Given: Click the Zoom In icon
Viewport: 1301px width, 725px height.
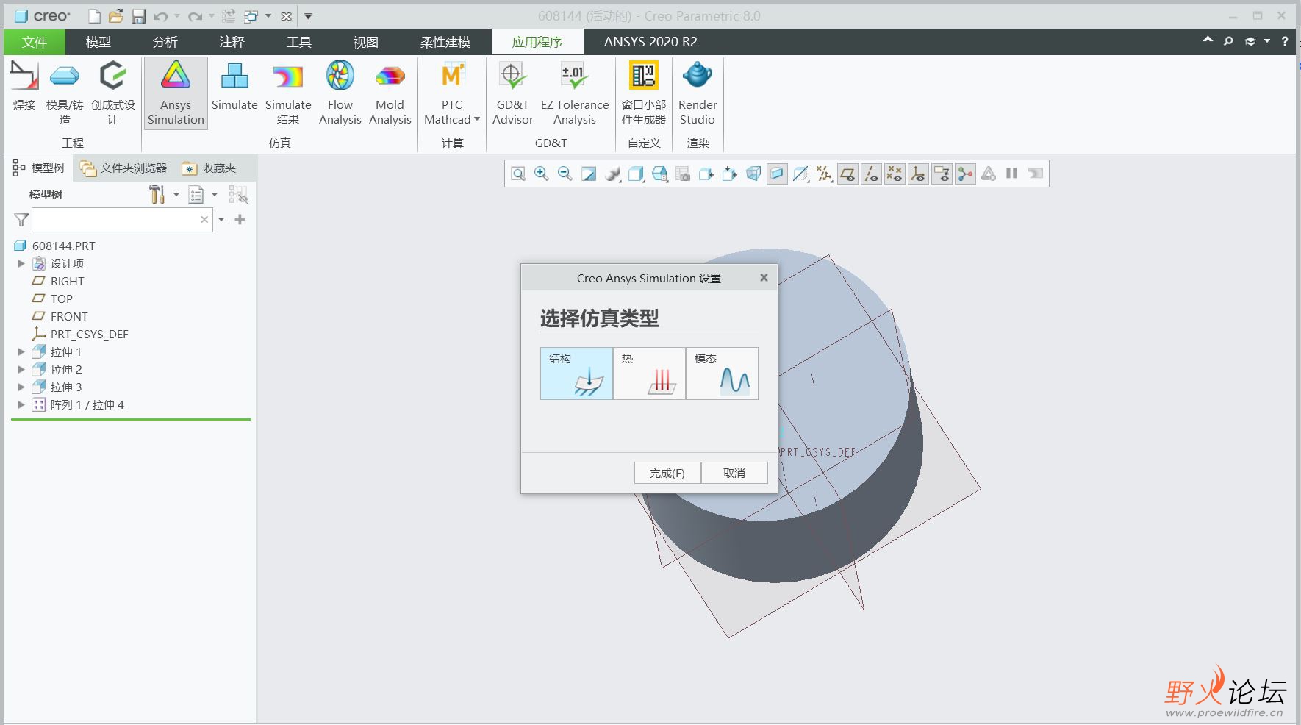Looking at the screenshot, I should point(542,174).
